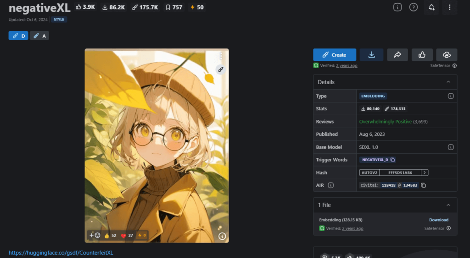The image size is (470, 258).
Task: Click the heart 27 reaction on image
Action: tap(127, 236)
